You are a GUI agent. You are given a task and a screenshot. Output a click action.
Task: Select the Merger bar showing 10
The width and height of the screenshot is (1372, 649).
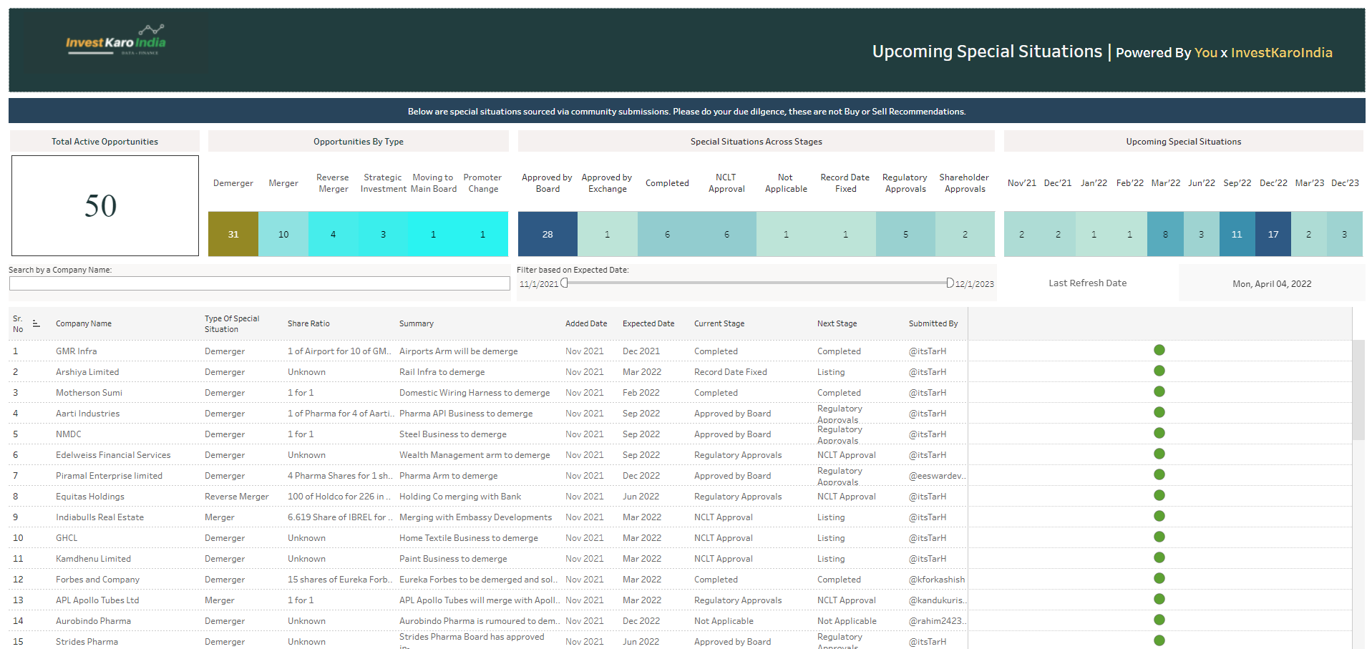283,234
